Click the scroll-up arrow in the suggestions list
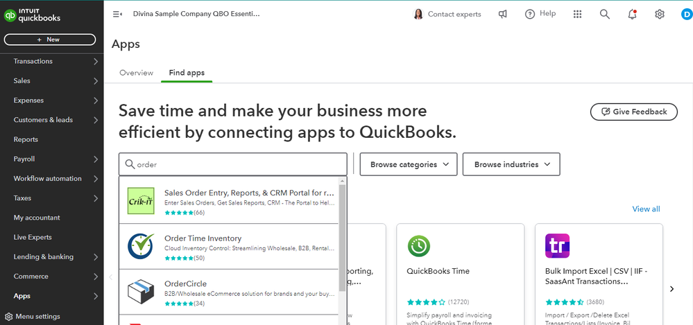Screen dimensions: 693x325 (343, 181)
